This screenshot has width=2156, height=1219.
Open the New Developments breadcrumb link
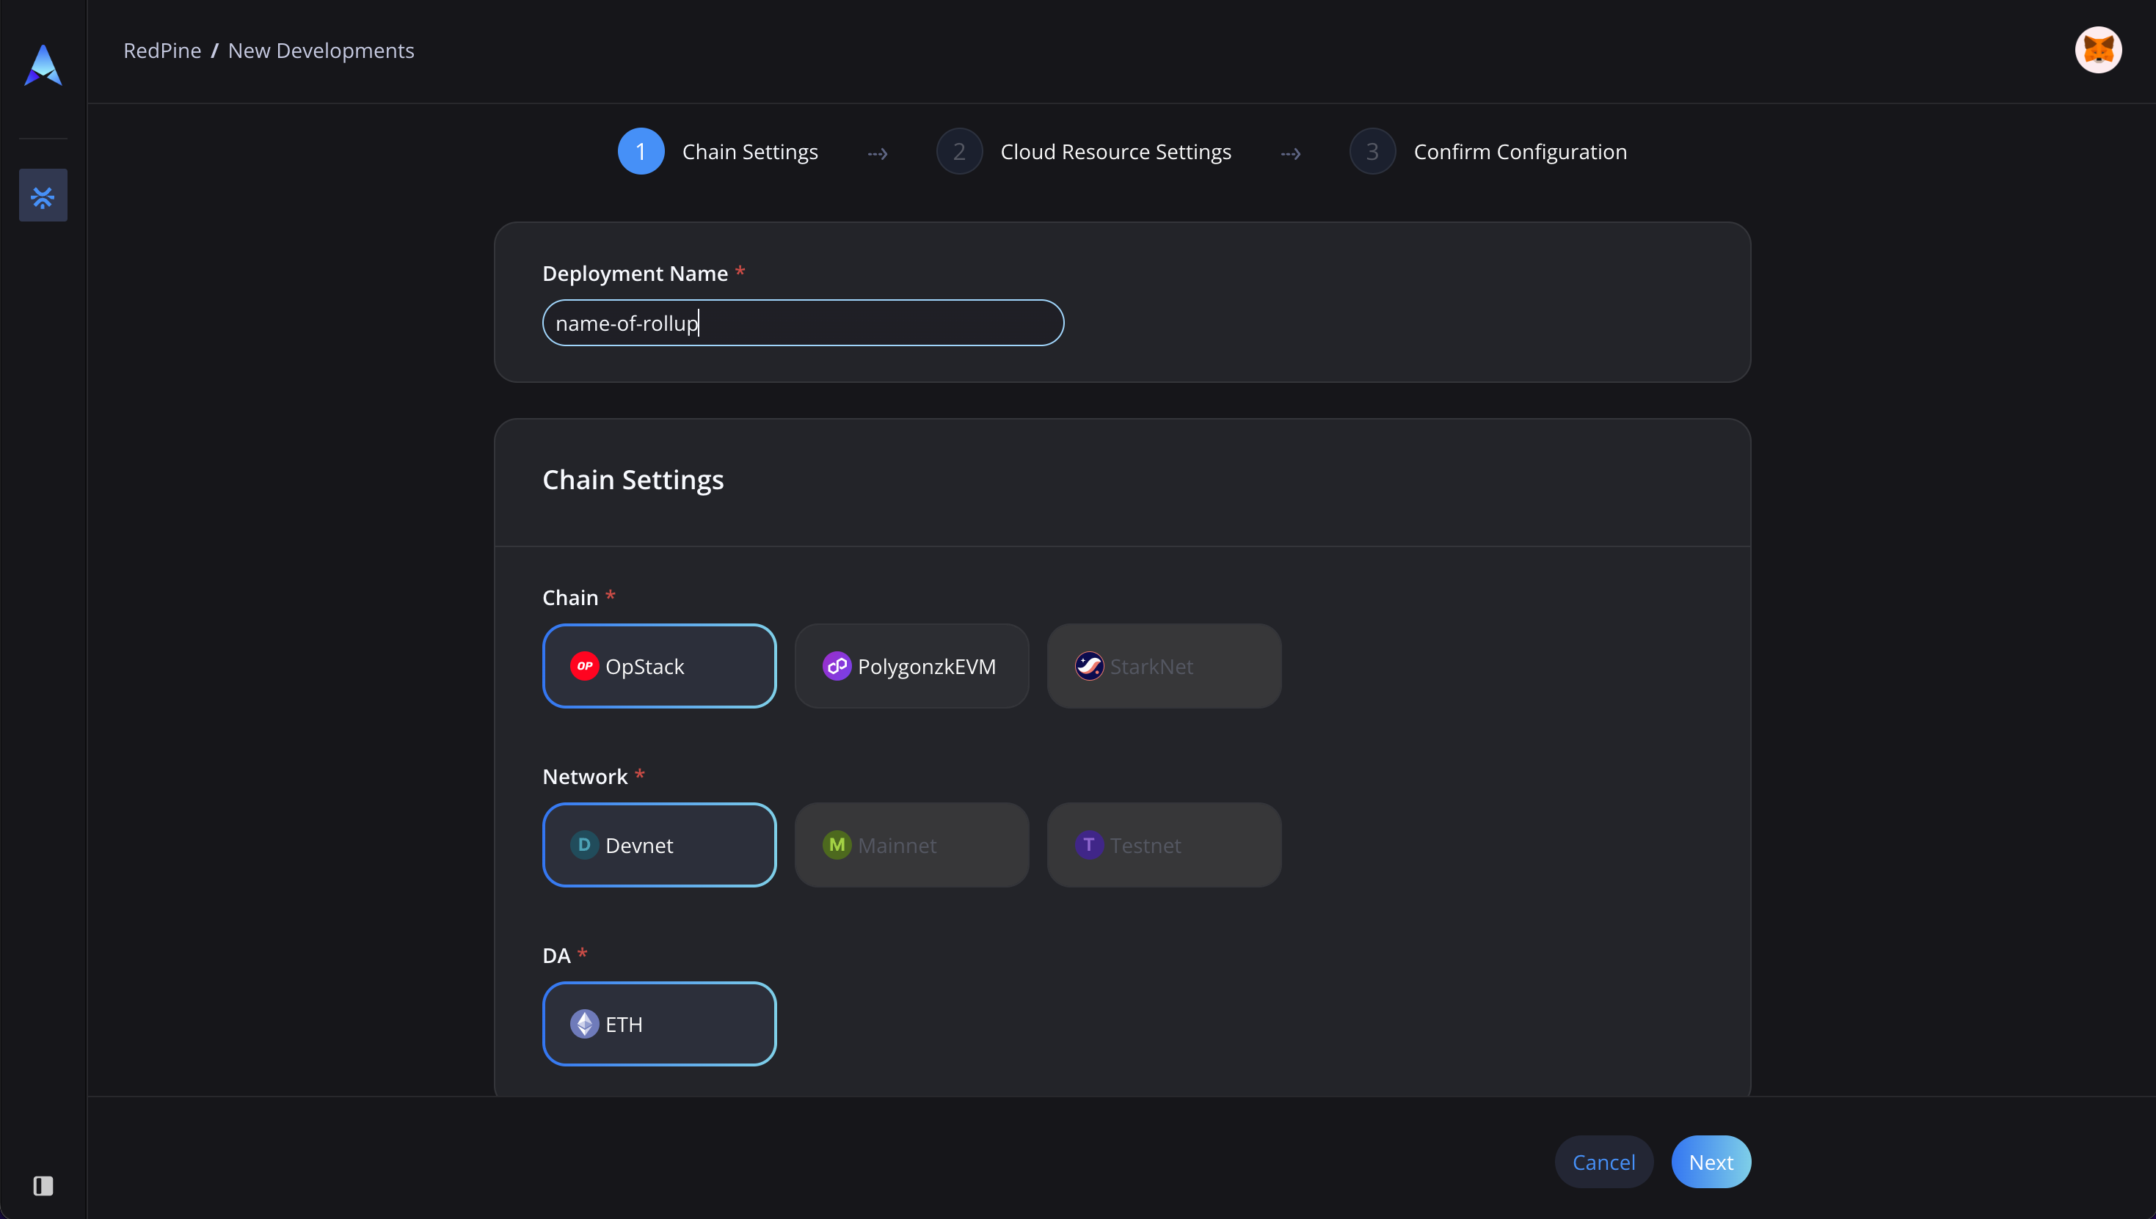321,50
